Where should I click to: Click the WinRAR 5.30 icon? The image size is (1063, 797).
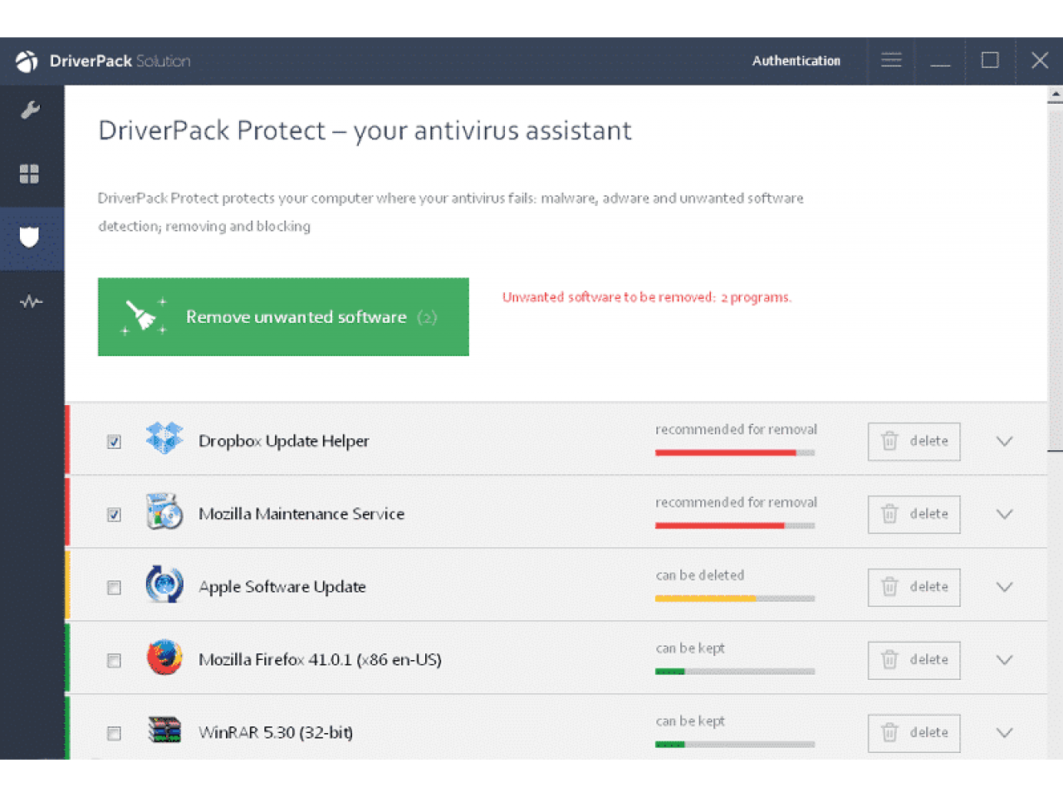click(164, 730)
